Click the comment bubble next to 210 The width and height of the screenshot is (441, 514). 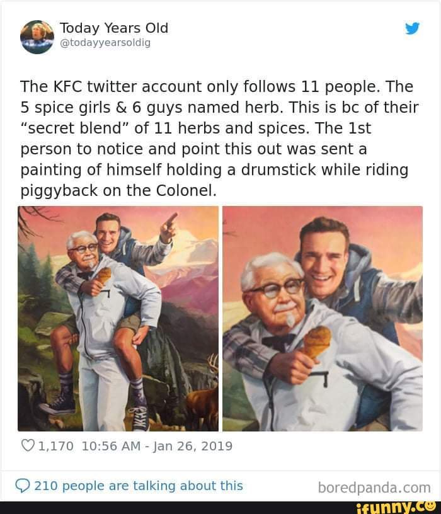pos(21,485)
